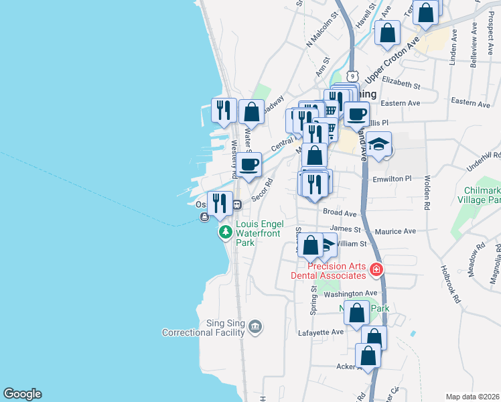
Task: Click the Sing Sing Correctional Facility icon
Action: coord(256,327)
